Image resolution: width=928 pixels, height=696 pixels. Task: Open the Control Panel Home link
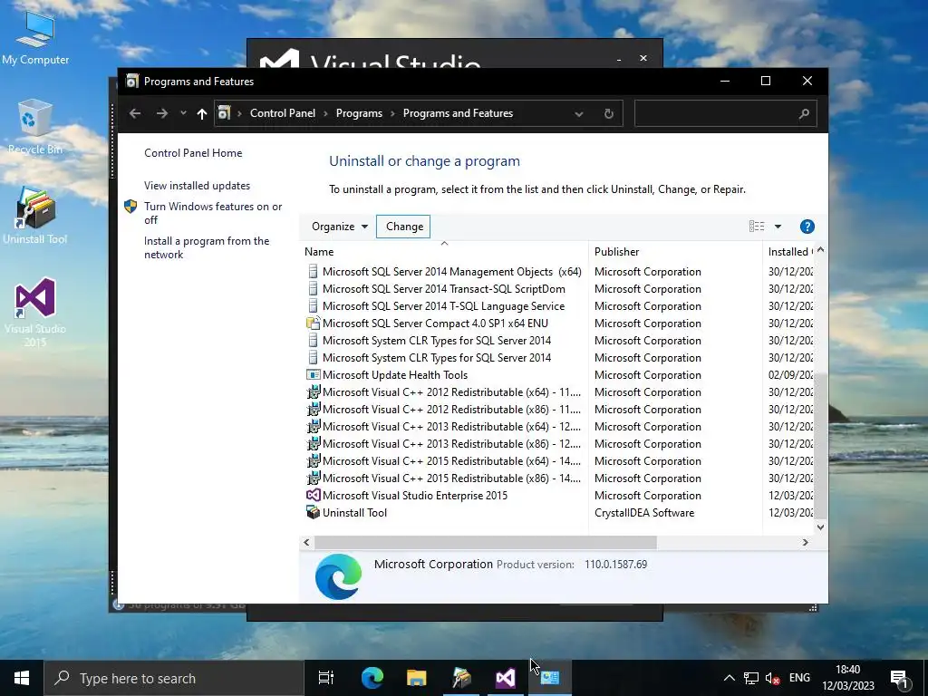coord(193,152)
